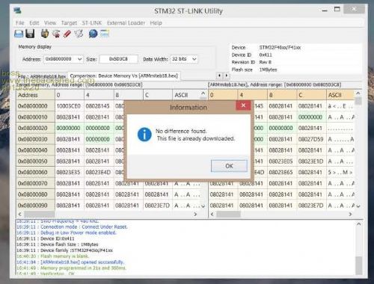
Task: Click the log panel vertical scrollbar
Action: tap(359, 248)
